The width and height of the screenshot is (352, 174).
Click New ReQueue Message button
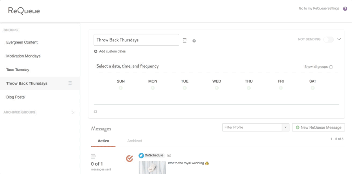[x=318, y=127]
